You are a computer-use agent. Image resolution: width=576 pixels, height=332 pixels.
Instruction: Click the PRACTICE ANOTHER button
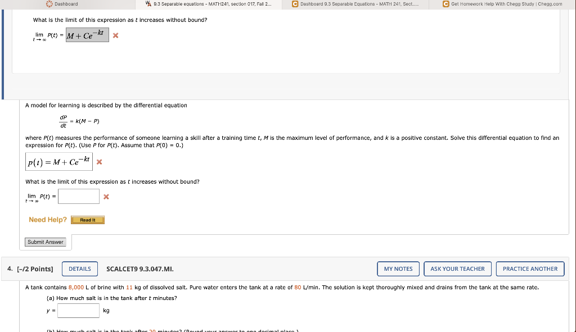(x=530, y=269)
